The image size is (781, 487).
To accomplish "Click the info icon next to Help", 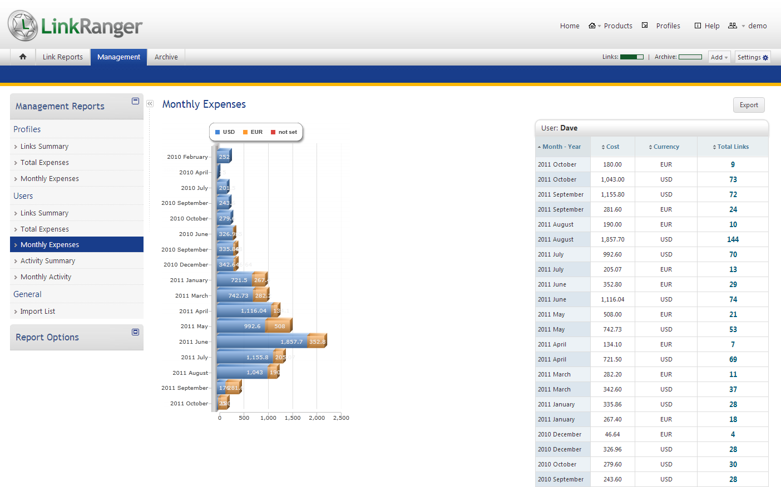I will coord(698,26).
